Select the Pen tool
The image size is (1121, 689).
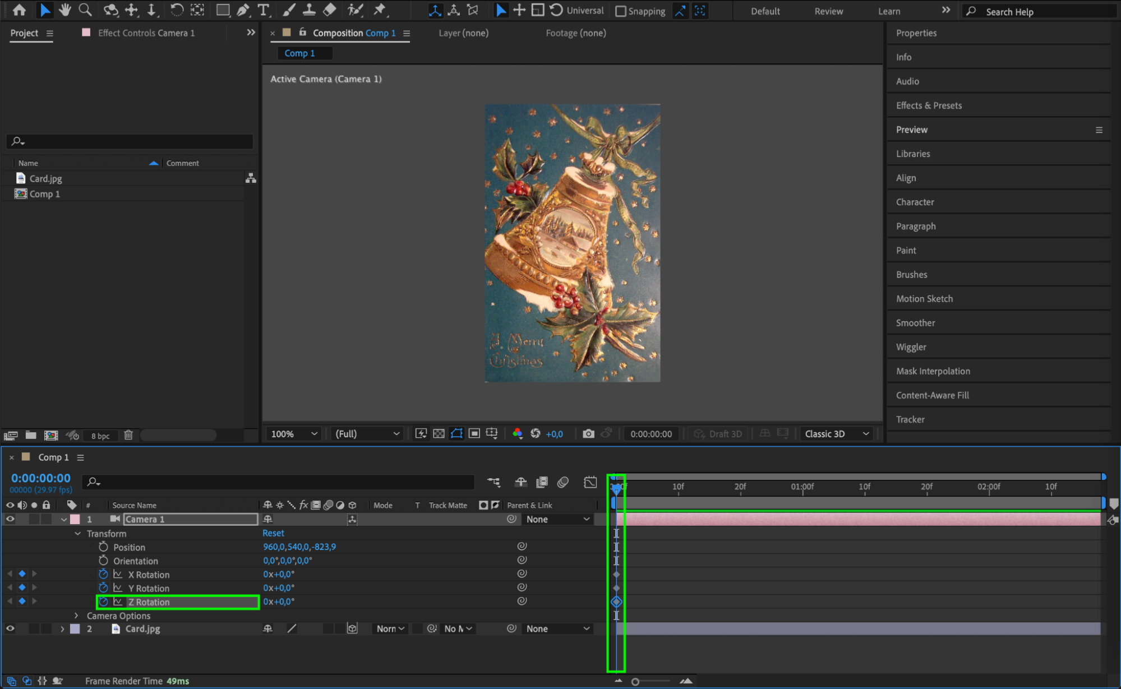tap(243, 10)
